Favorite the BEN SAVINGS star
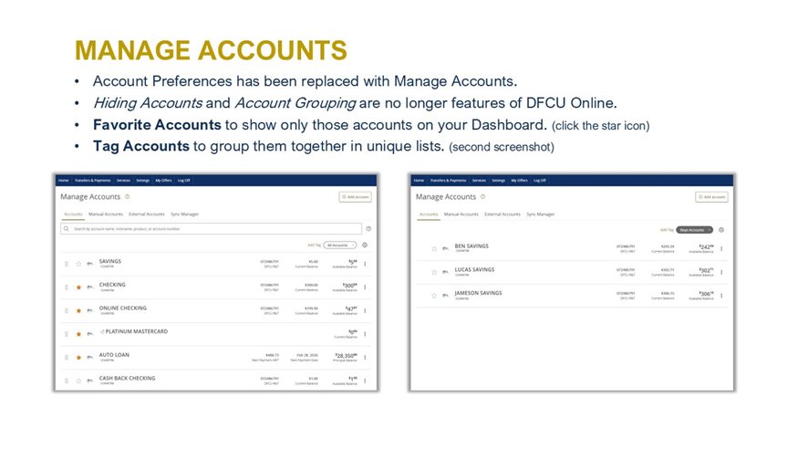The height and width of the screenshot is (449, 798). point(434,249)
